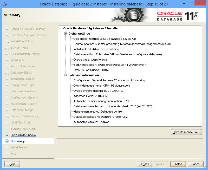Select Backup and Recovery step
This screenshot has width=208, height=170.
24,116
